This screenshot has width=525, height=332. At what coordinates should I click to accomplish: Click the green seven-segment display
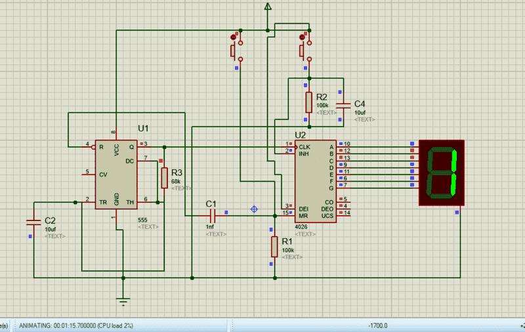[x=442, y=173]
